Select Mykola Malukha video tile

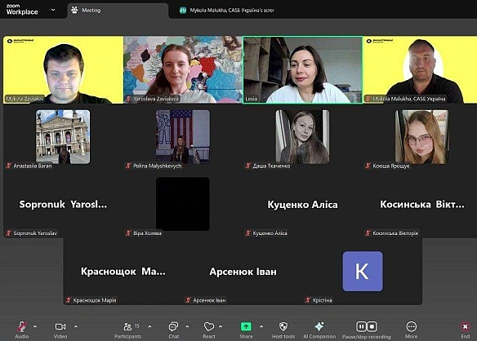coord(420,70)
